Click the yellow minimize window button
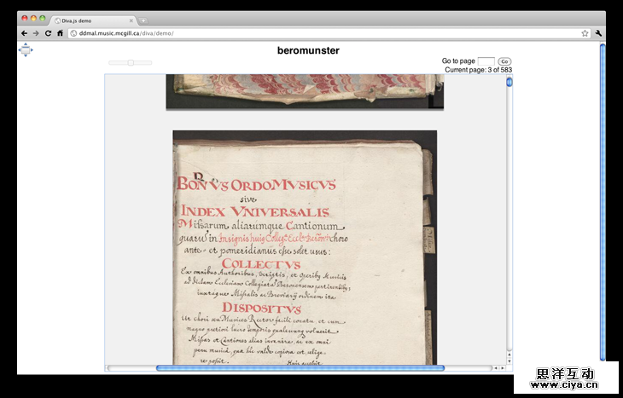The height and width of the screenshot is (398, 623). coord(33,18)
